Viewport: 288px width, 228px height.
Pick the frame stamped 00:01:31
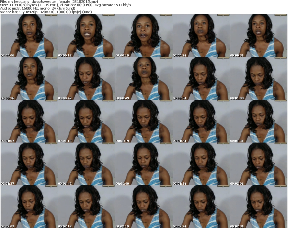click(259, 121)
